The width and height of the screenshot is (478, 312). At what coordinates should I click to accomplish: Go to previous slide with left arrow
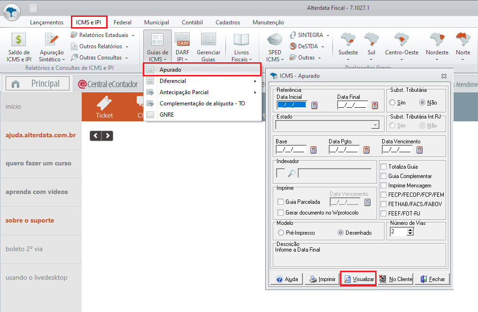[x=96, y=136]
